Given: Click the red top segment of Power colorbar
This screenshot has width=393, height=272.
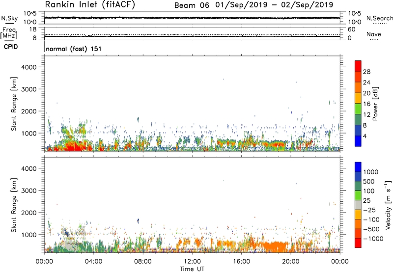Looking at the screenshot, I should 358,66.
